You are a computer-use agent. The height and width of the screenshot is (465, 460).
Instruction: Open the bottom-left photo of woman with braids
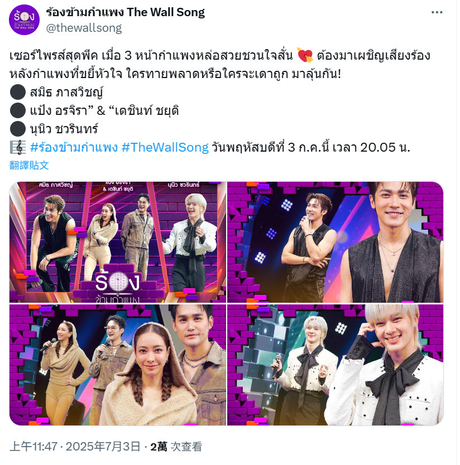118,365
